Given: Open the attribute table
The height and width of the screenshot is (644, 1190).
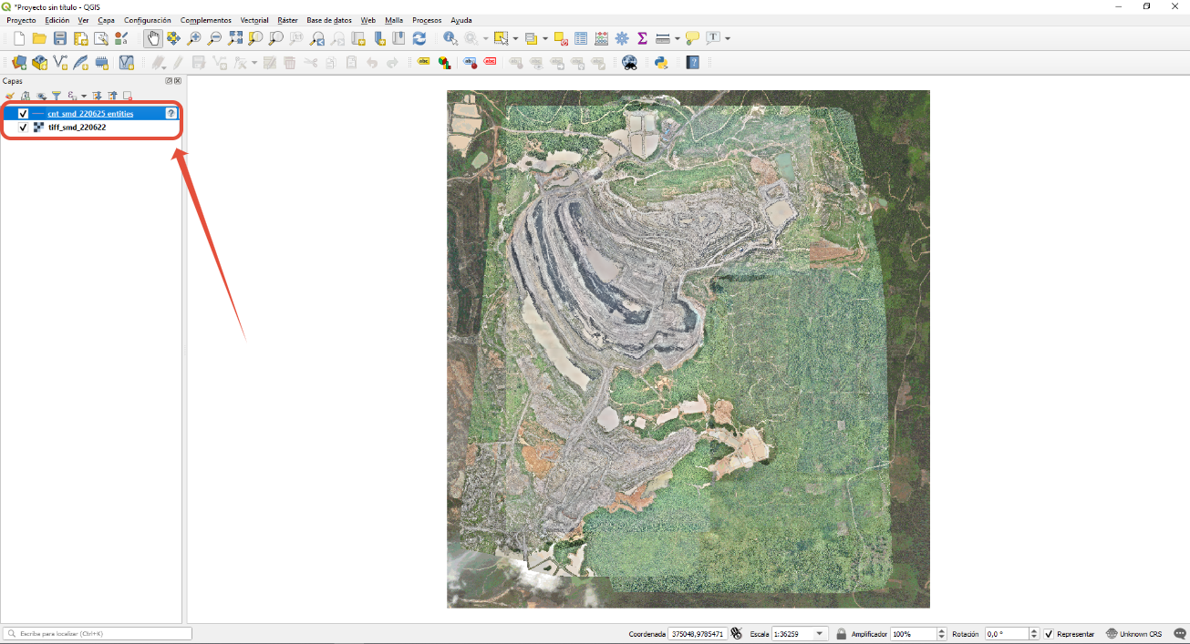Looking at the screenshot, I should point(581,38).
